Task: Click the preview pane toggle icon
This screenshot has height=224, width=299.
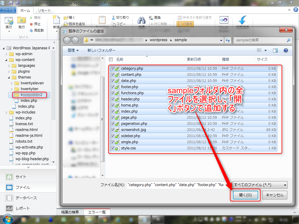Action: tap(275, 50)
